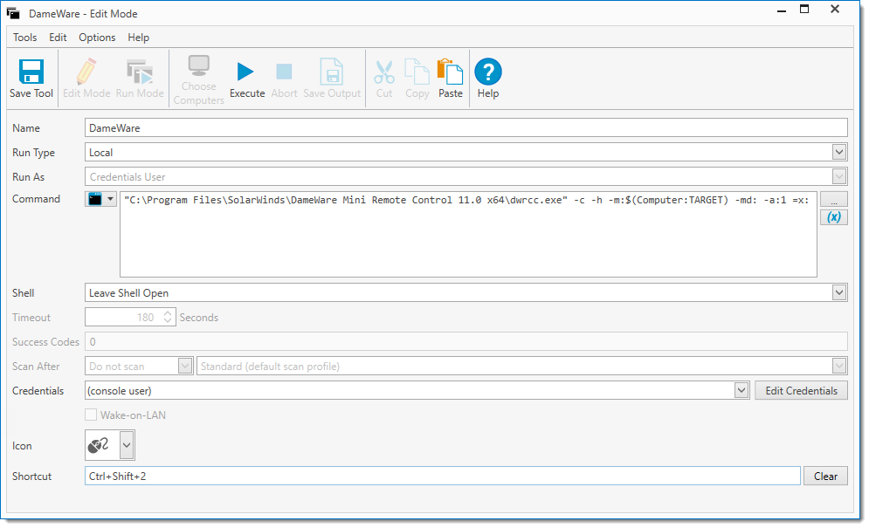Open the Icon picker dropdown

point(127,446)
